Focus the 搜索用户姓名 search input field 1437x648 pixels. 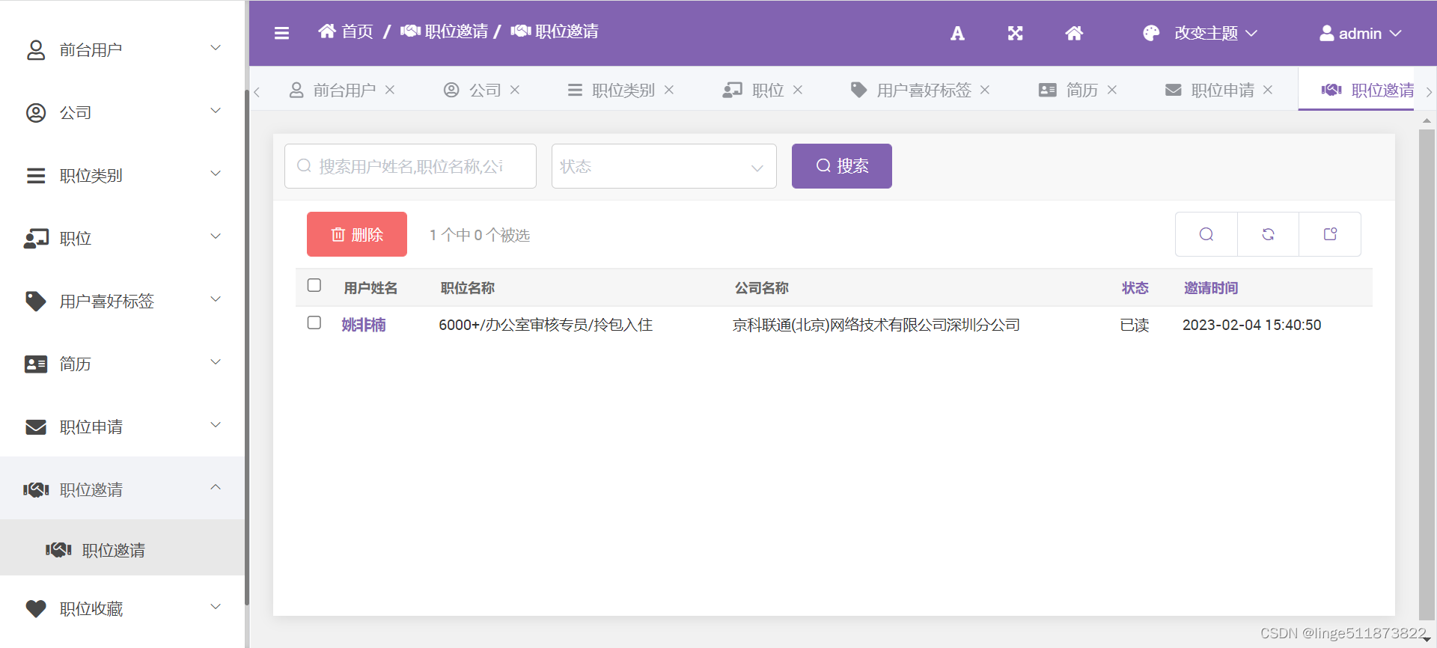pyautogui.click(x=410, y=166)
